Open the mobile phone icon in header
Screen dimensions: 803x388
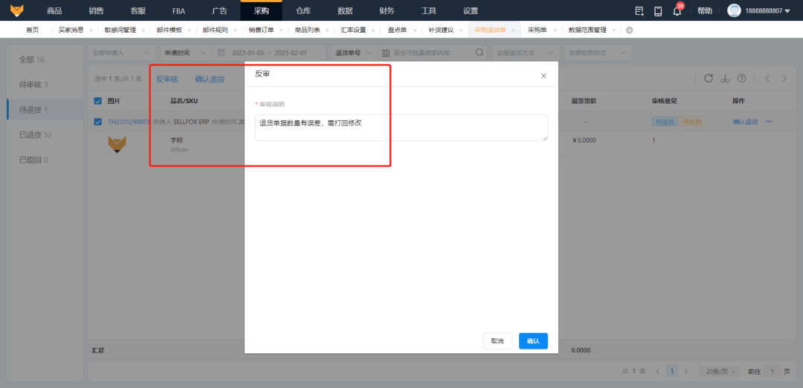[658, 10]
